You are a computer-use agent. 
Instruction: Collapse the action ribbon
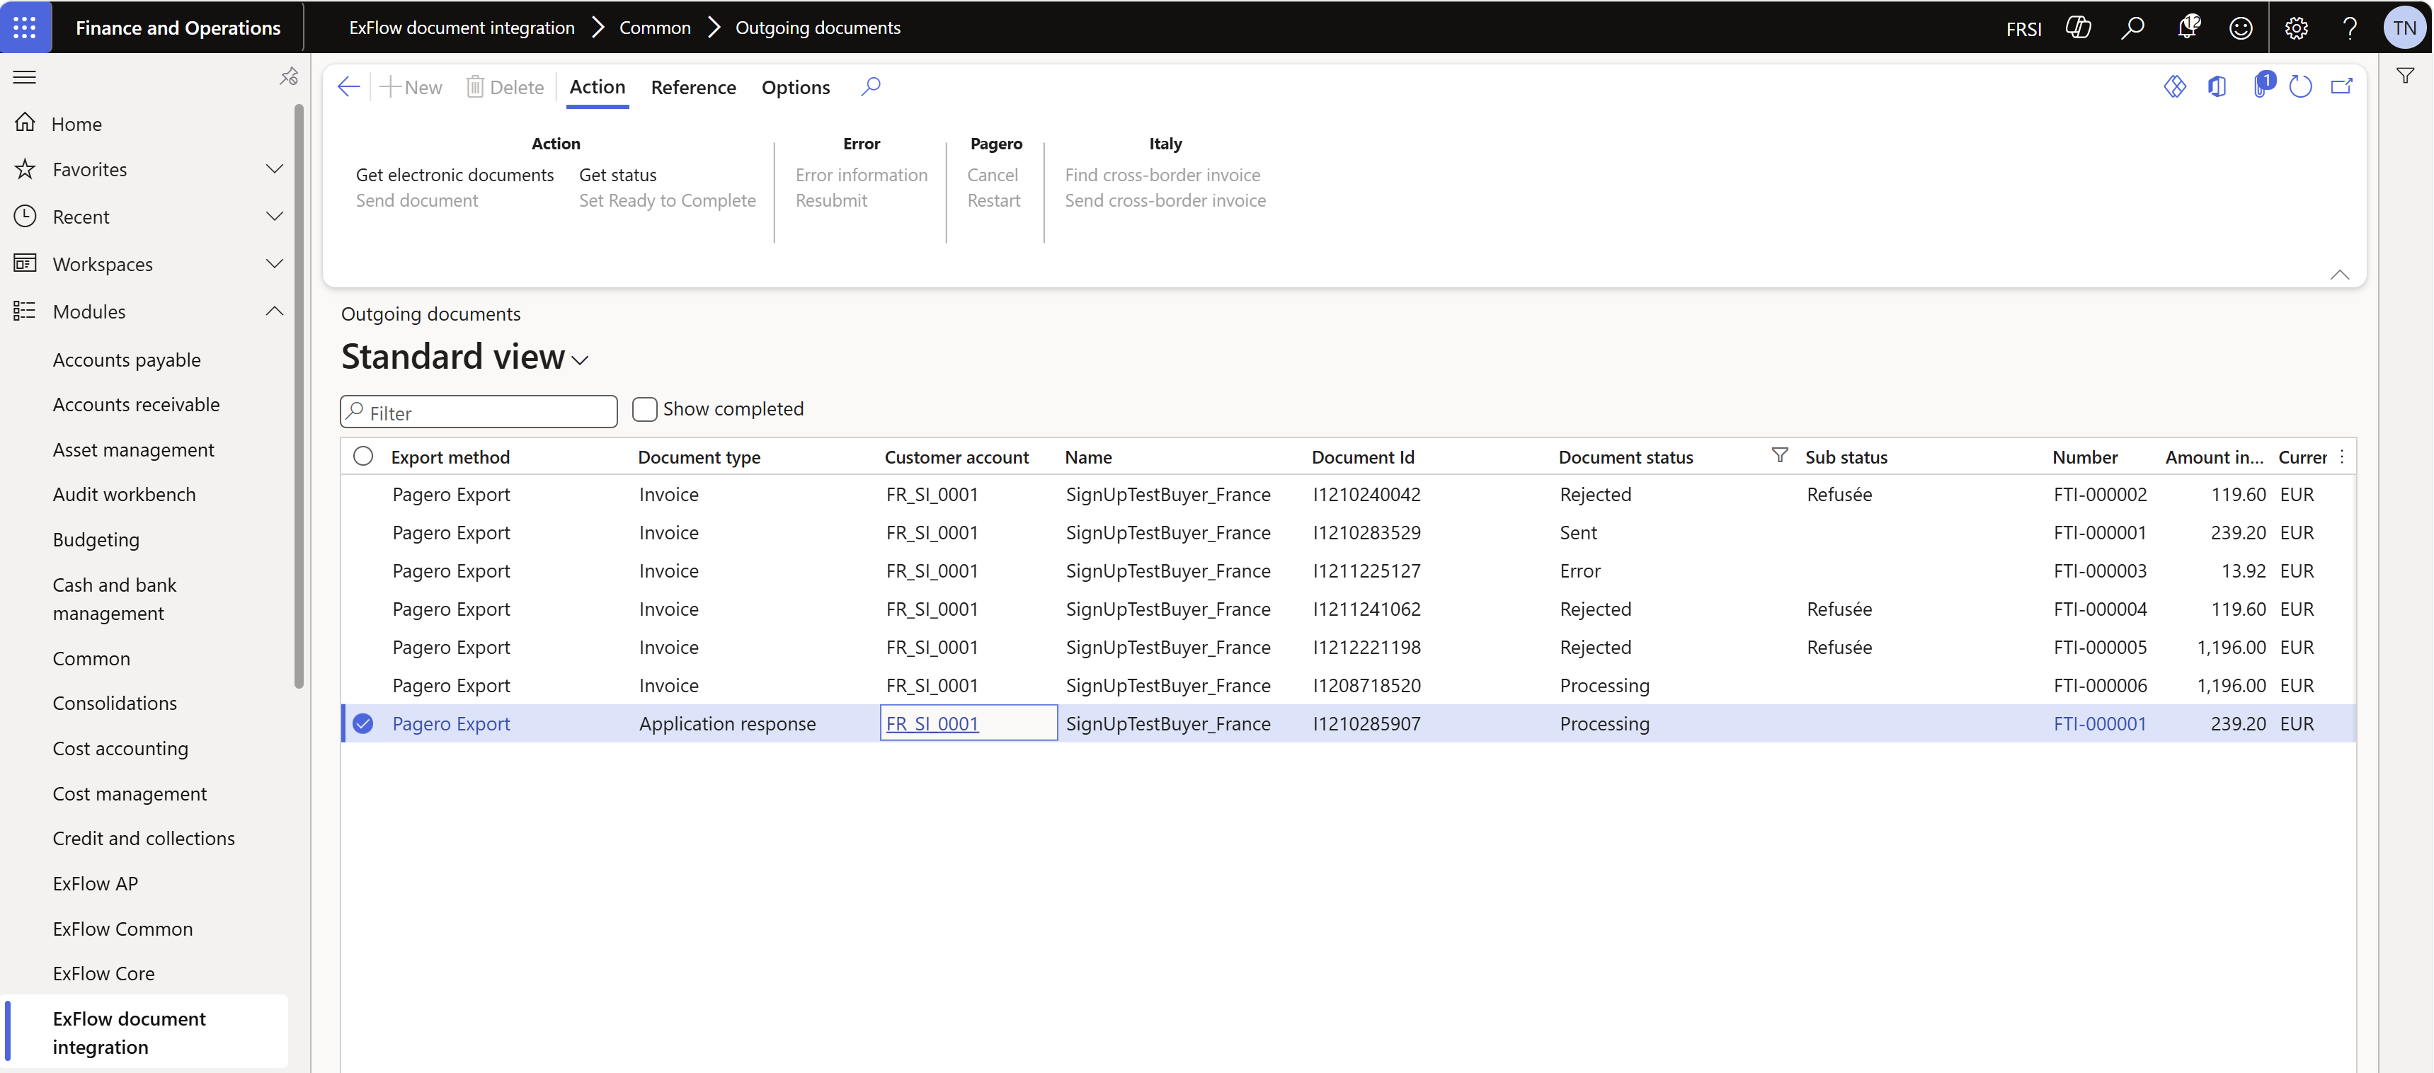[2340, 275]
